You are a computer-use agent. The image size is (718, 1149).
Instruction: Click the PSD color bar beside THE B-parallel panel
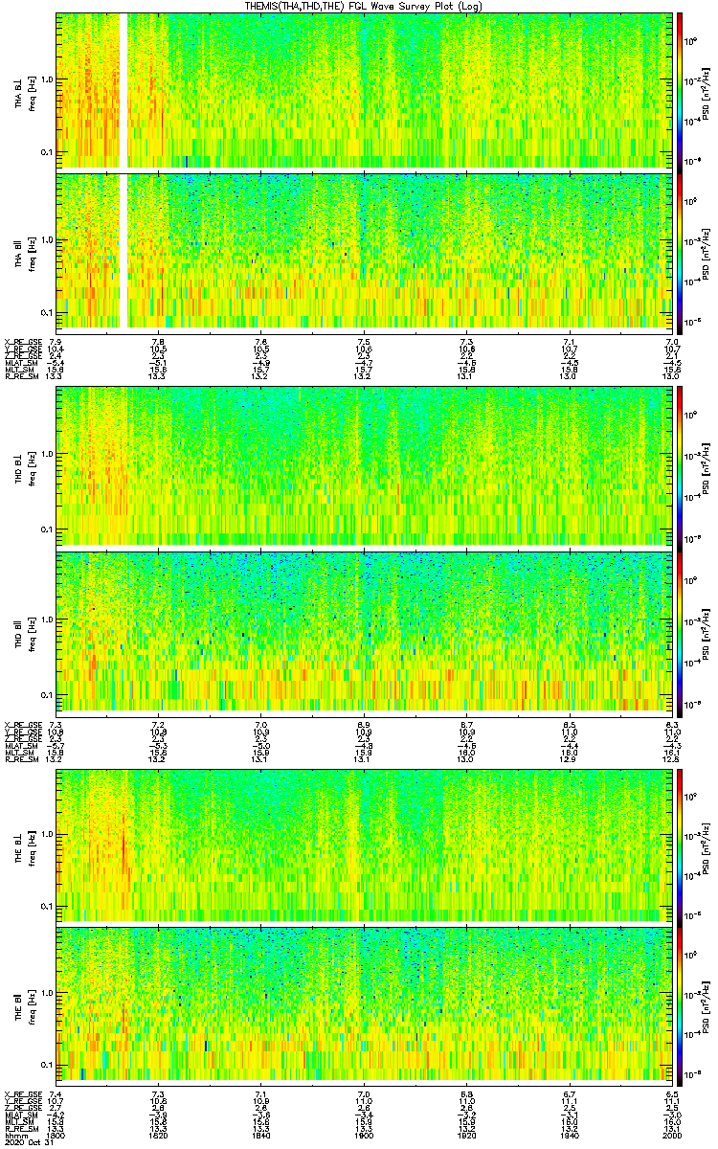tap(680, 1004)
